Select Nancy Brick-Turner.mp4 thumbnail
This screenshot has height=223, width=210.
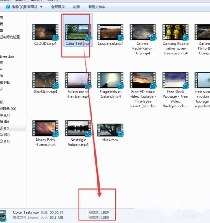[x=45, y=128]
